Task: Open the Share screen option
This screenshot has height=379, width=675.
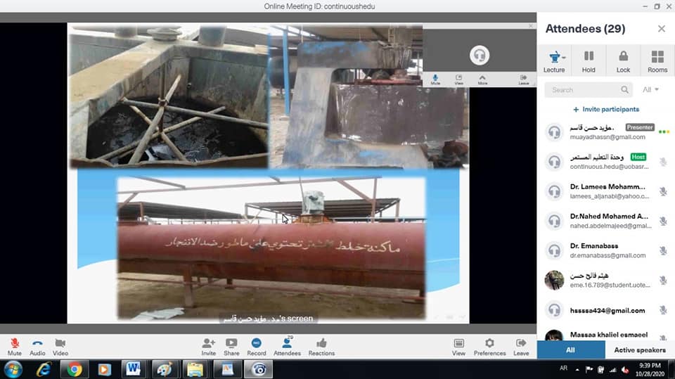Action: [231, 345]
